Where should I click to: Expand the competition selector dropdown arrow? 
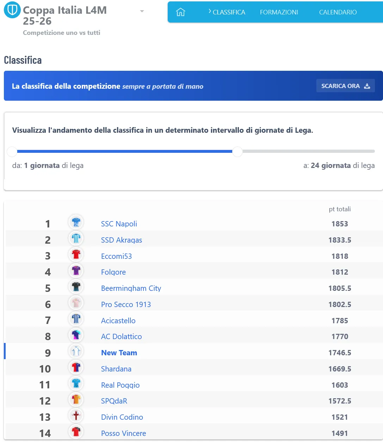click(142, 11)
